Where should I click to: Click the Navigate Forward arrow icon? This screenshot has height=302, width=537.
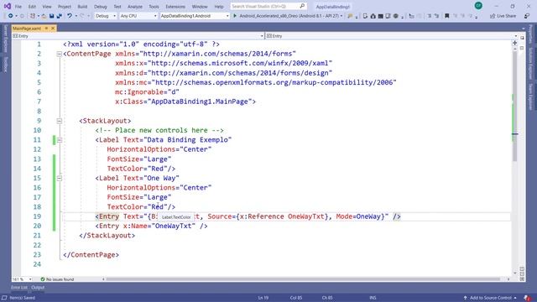22,16
